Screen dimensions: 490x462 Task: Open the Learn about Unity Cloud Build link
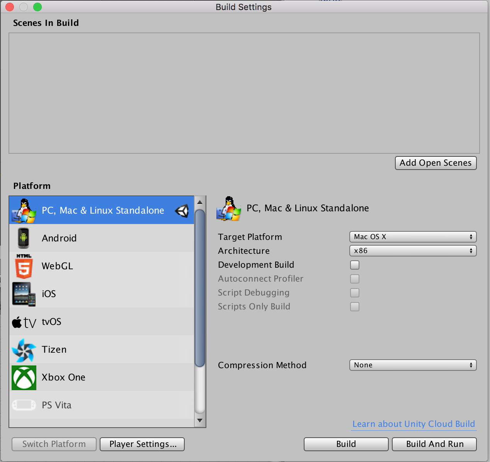[413, 424]
